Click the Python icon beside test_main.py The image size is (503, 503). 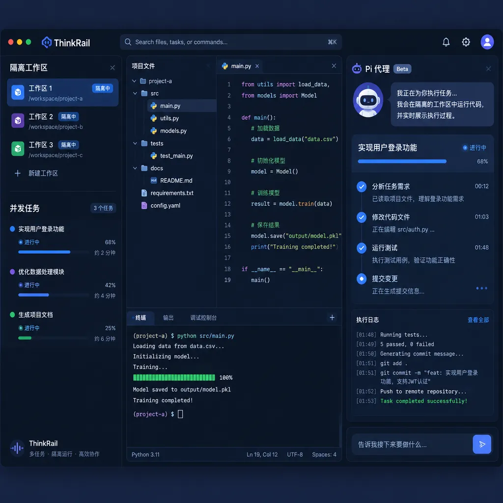(x=154, y=156)
